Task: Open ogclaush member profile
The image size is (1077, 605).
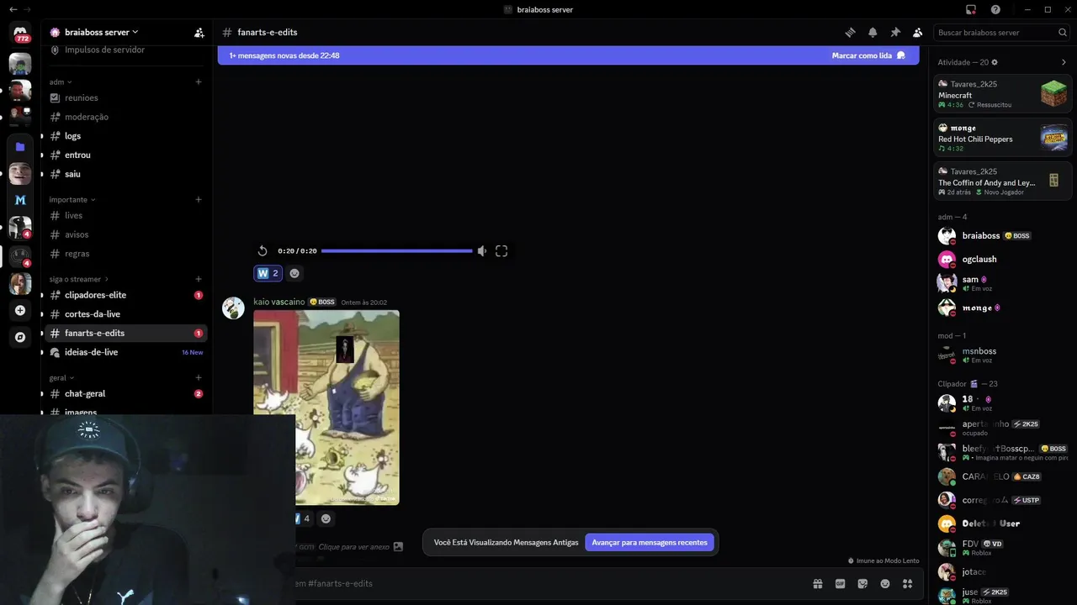Action: pyautogui.click(x=1002, y=260)
